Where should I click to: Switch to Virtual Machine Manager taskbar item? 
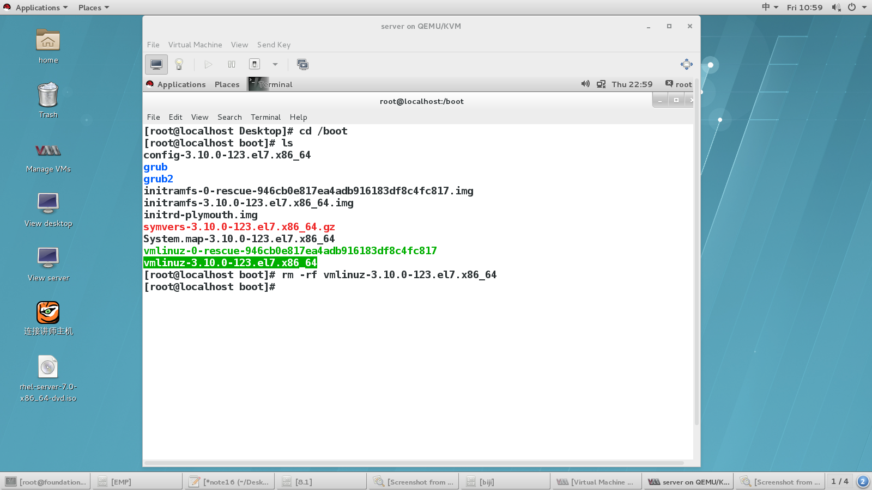click(x=597, y=482)
